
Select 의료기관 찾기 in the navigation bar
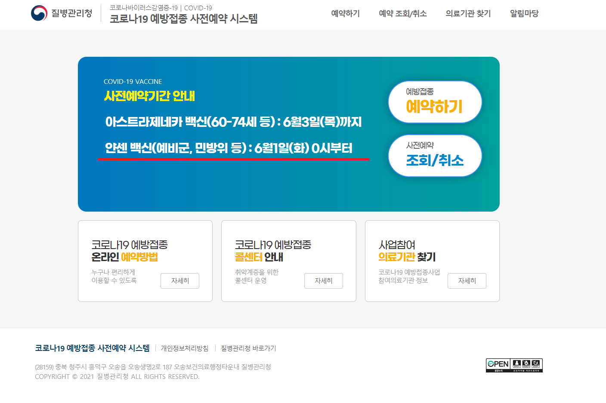pos(468,14)
